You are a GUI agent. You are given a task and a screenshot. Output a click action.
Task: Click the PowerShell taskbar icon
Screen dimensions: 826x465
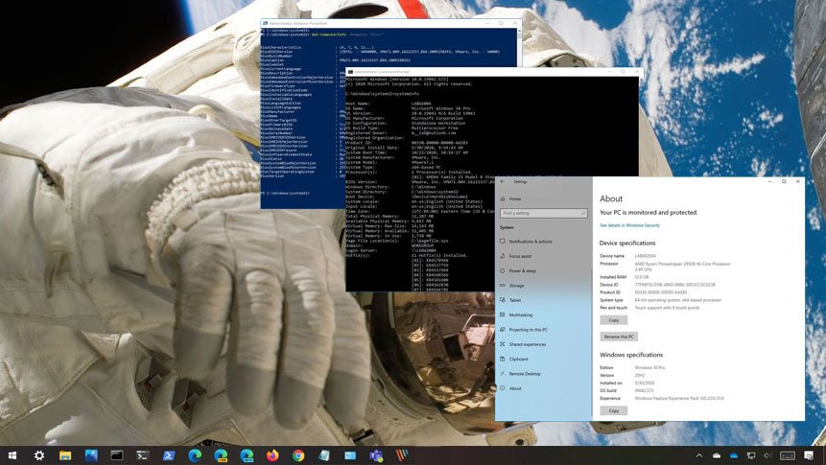point(168,455)
